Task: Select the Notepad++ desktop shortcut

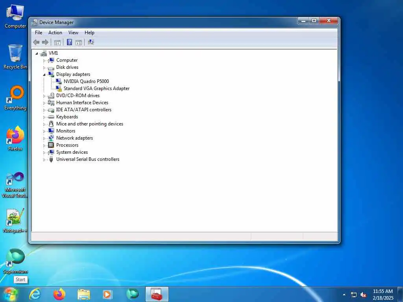Action: tap(15, 220)
